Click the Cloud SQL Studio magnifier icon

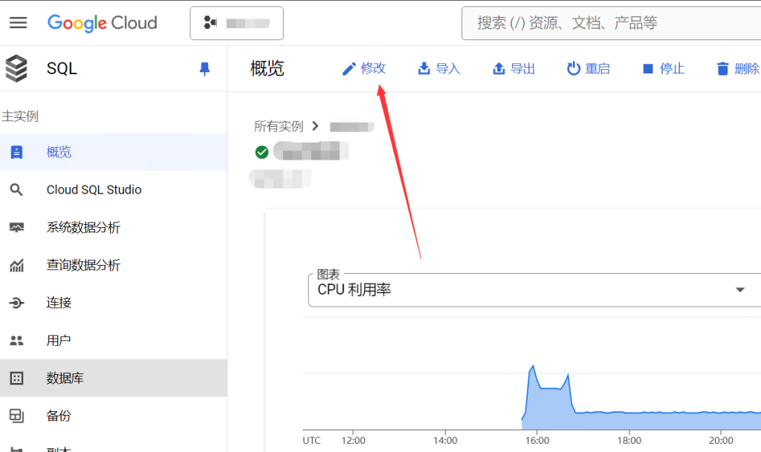coord(16,189)
